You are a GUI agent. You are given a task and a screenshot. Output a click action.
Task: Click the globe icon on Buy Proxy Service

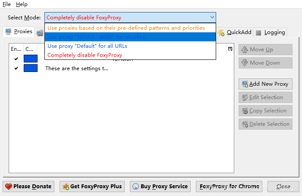pos(135,187)
